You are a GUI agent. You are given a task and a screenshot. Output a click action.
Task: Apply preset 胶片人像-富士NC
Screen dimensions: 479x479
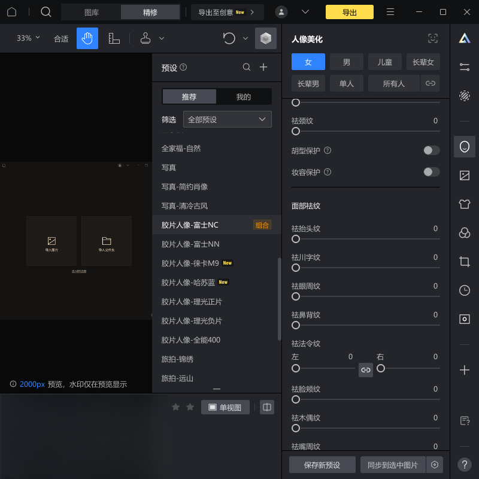tap(217, 225)
